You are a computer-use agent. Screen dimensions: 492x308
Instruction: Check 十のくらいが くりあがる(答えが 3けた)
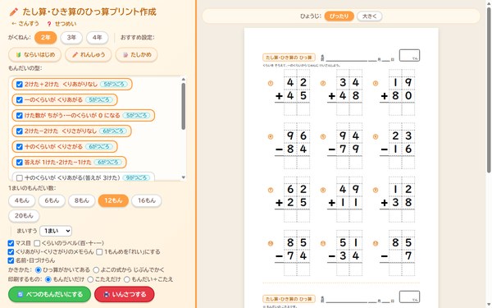point(20,178)
